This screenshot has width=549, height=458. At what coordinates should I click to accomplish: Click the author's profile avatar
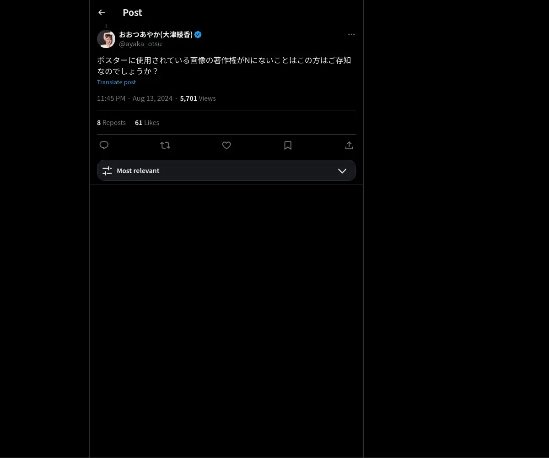tap(106, 39)
